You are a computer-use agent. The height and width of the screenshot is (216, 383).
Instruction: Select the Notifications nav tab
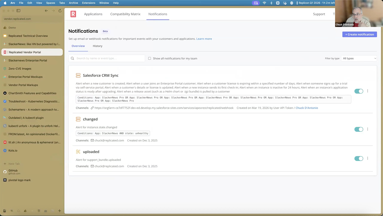point(158,14)
